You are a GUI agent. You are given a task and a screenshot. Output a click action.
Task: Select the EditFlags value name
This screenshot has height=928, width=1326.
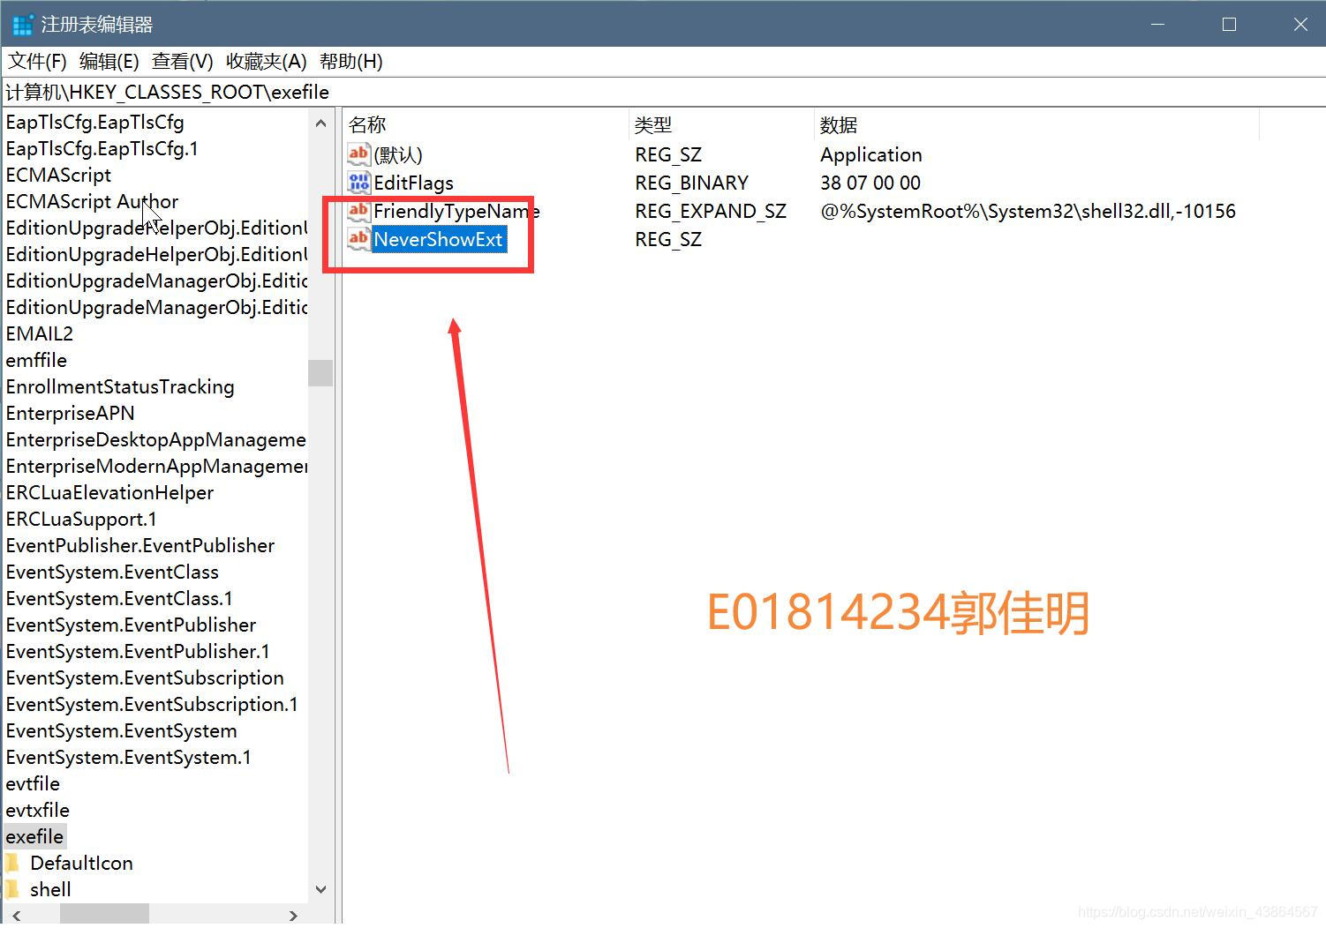(x=413, y=183)
